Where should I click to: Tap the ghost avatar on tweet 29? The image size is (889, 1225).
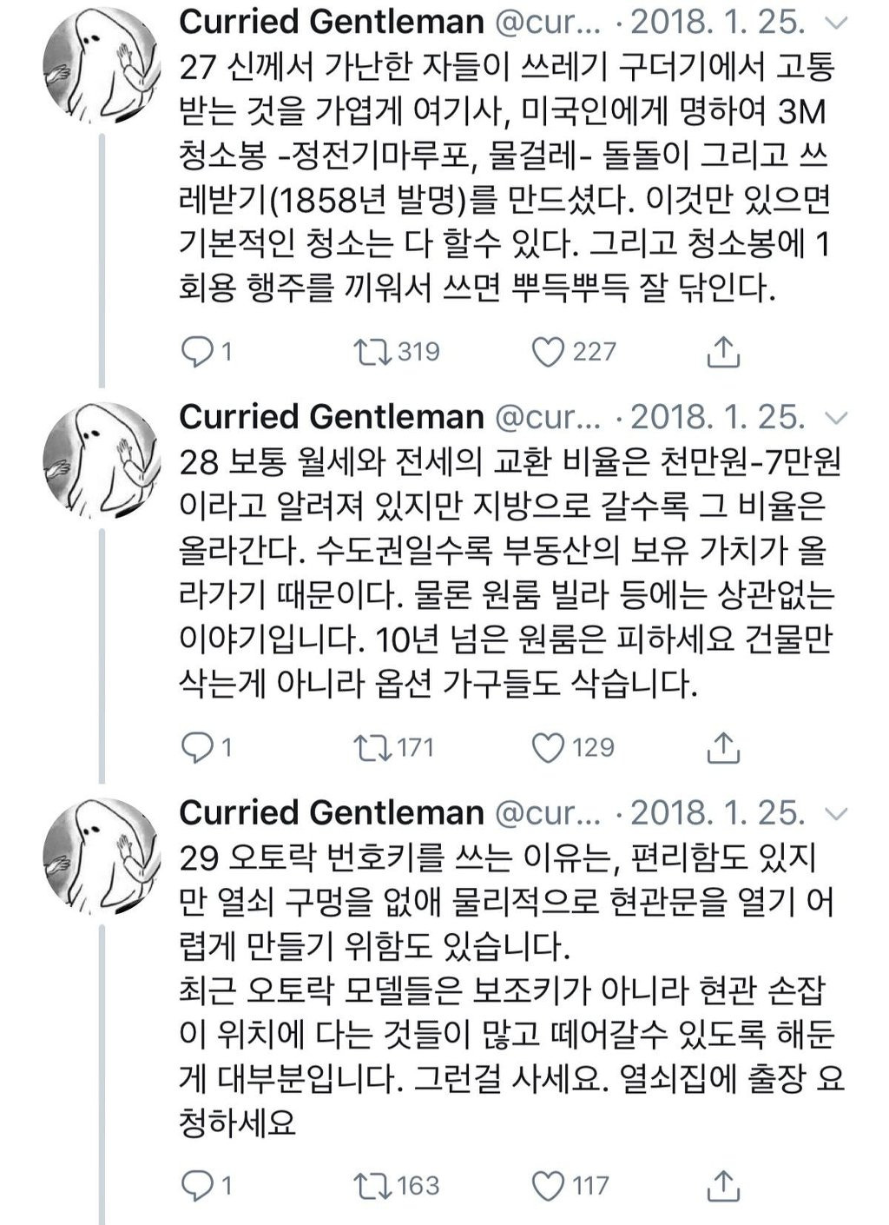[102, 856]
